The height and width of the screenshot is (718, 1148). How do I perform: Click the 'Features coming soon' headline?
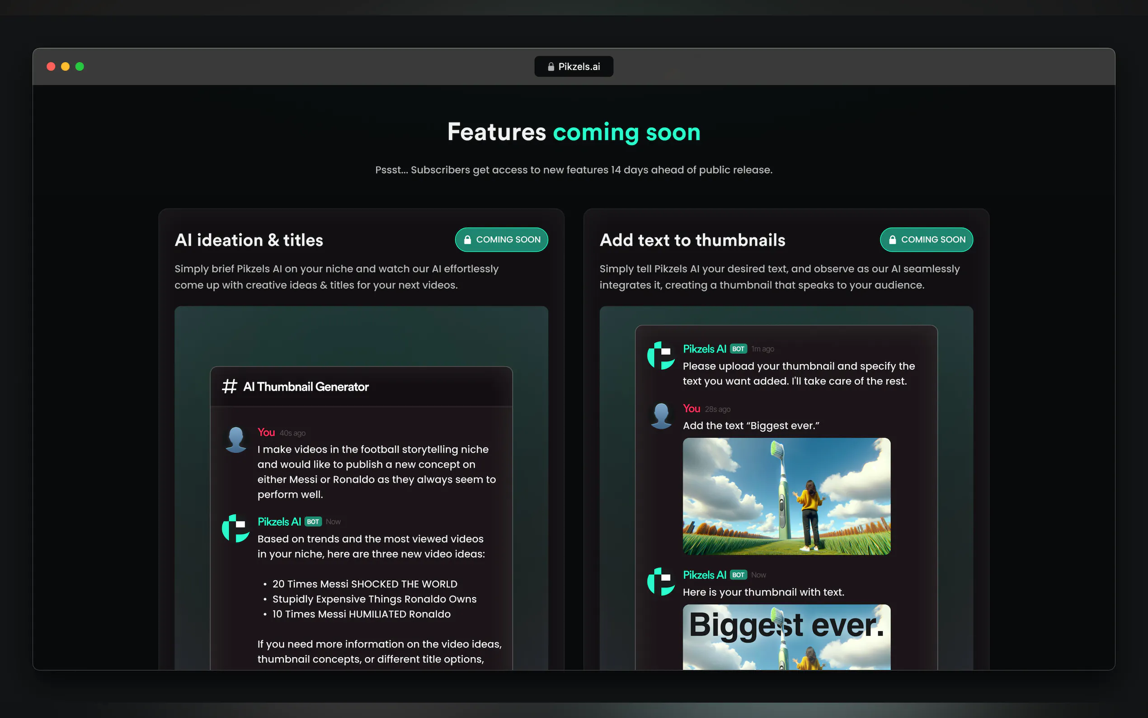[x=574, y=132]
